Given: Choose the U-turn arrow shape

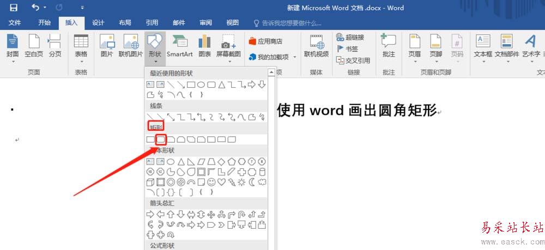Looking at the screenshot, I should 241,214.
